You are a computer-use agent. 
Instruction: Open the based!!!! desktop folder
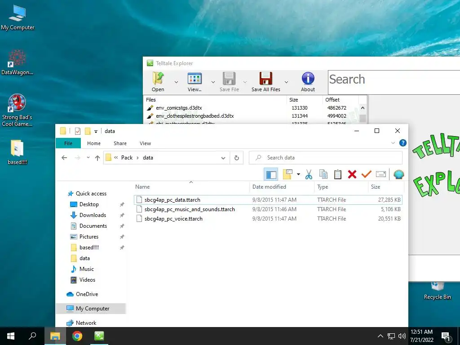pos(17,152)
